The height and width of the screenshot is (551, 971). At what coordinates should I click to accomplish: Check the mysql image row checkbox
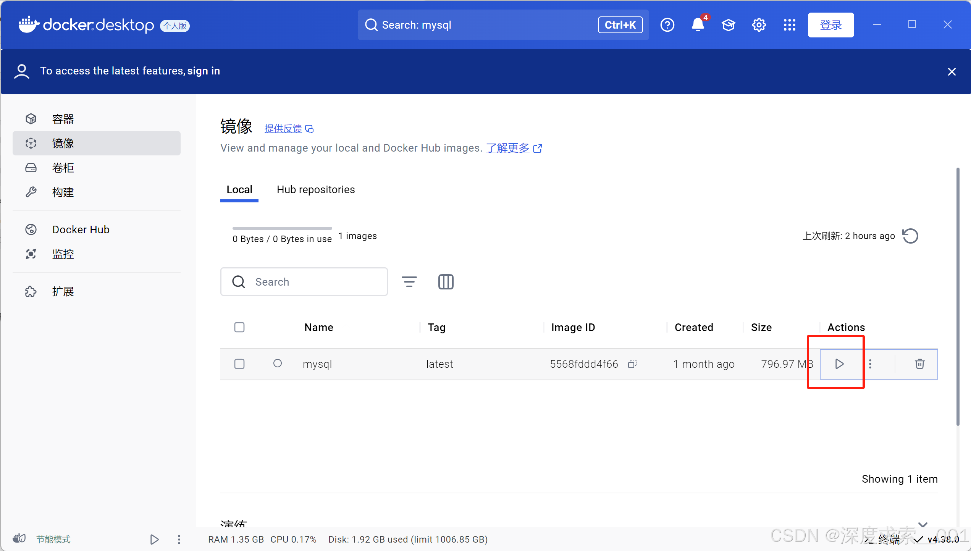pyautogui.click(x=239, y=364)
